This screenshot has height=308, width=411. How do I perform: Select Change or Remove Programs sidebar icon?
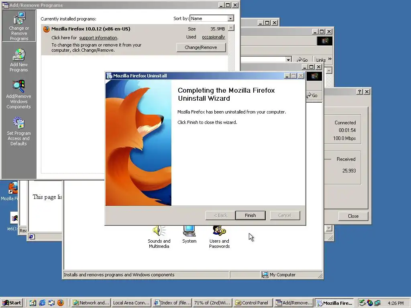pyautogui.click(x=19, y=26)
